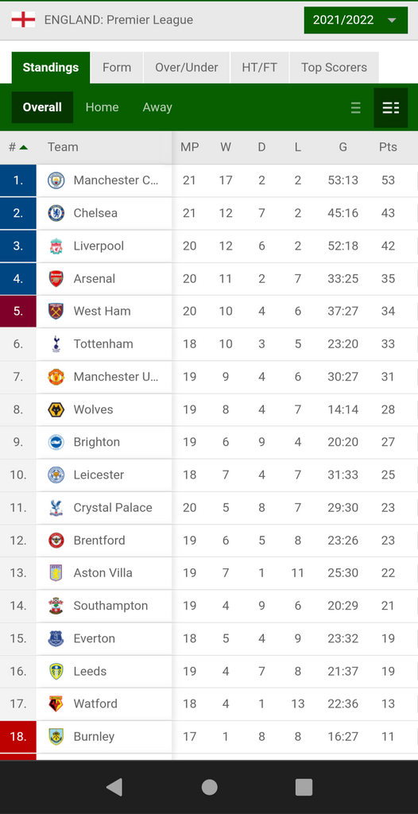Tap the red relegation position 18 marker
The height and width of the screenshot is (814, 418).
pos(18,736)
